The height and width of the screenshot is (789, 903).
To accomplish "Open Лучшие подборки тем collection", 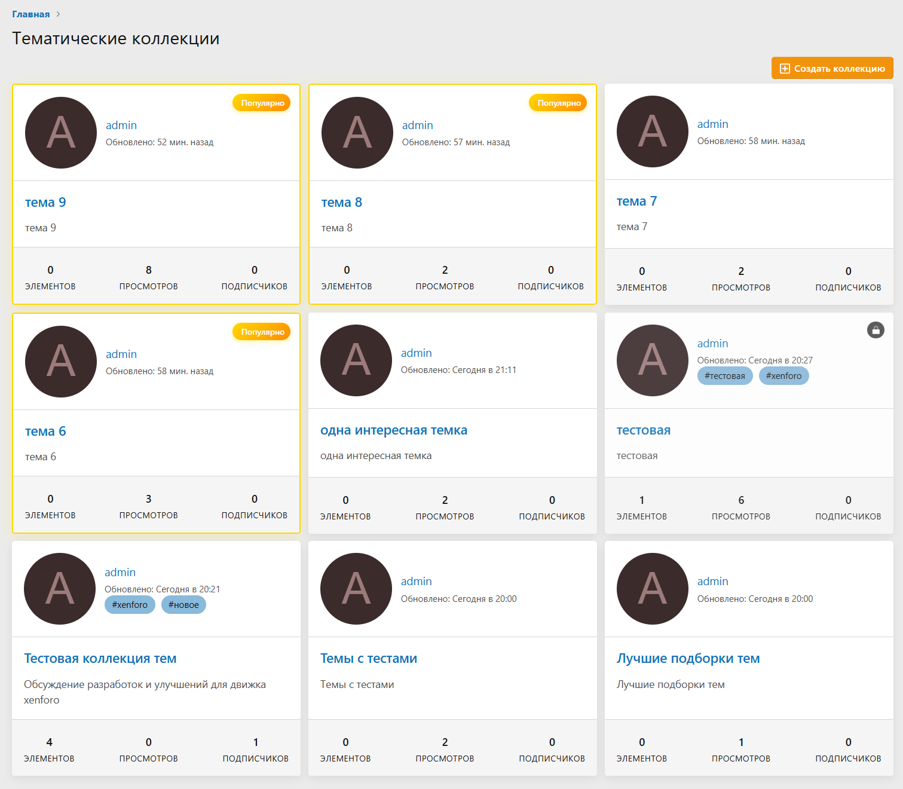I will coord(688,659).
